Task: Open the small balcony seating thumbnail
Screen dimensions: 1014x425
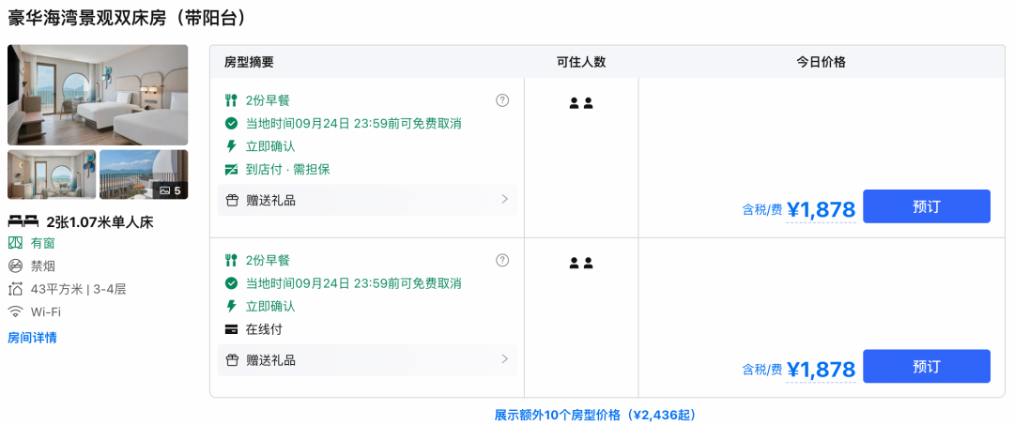Action: [52, 175]
